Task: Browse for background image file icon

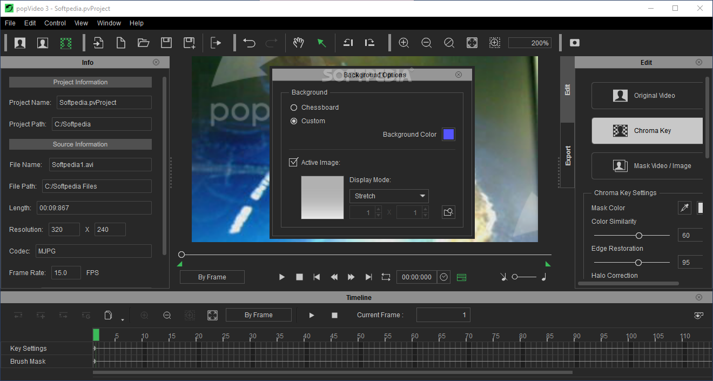Action: click(448, 212)
